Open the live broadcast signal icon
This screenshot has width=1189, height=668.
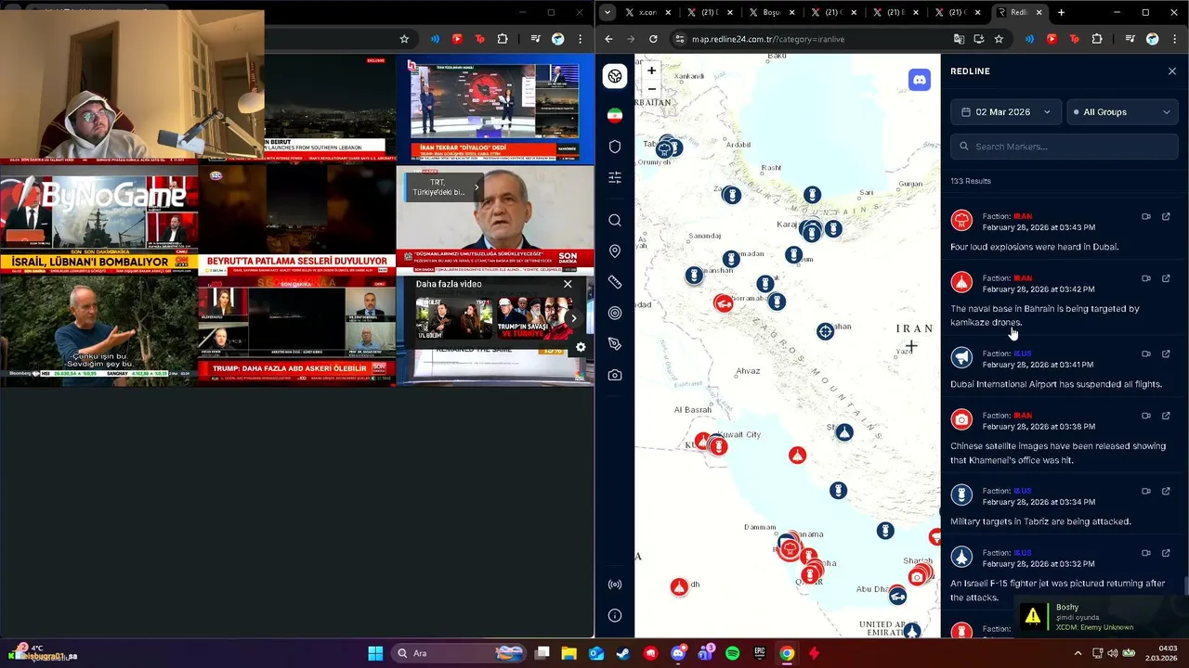[615, 584]
